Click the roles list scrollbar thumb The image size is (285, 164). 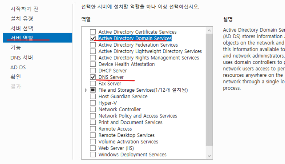(209, 90)
